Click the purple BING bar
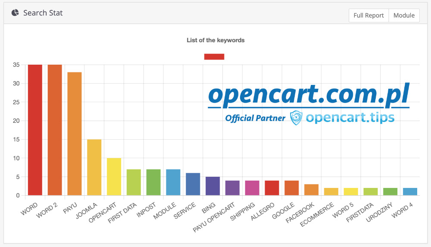 click(213, 186)
